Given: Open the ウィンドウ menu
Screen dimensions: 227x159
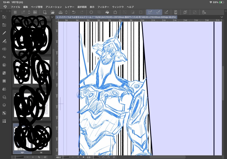Looking at the screenshot, I should click(118, 7).
